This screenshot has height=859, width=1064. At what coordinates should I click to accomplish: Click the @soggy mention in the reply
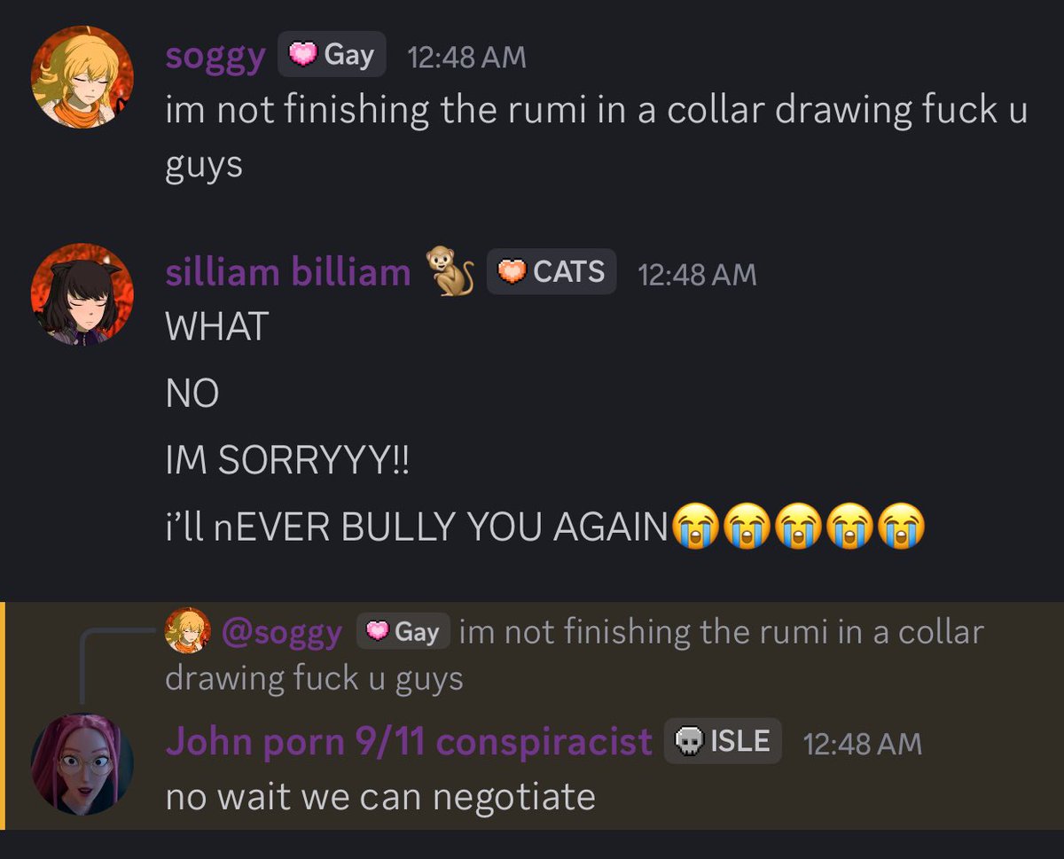coord(282,633)
